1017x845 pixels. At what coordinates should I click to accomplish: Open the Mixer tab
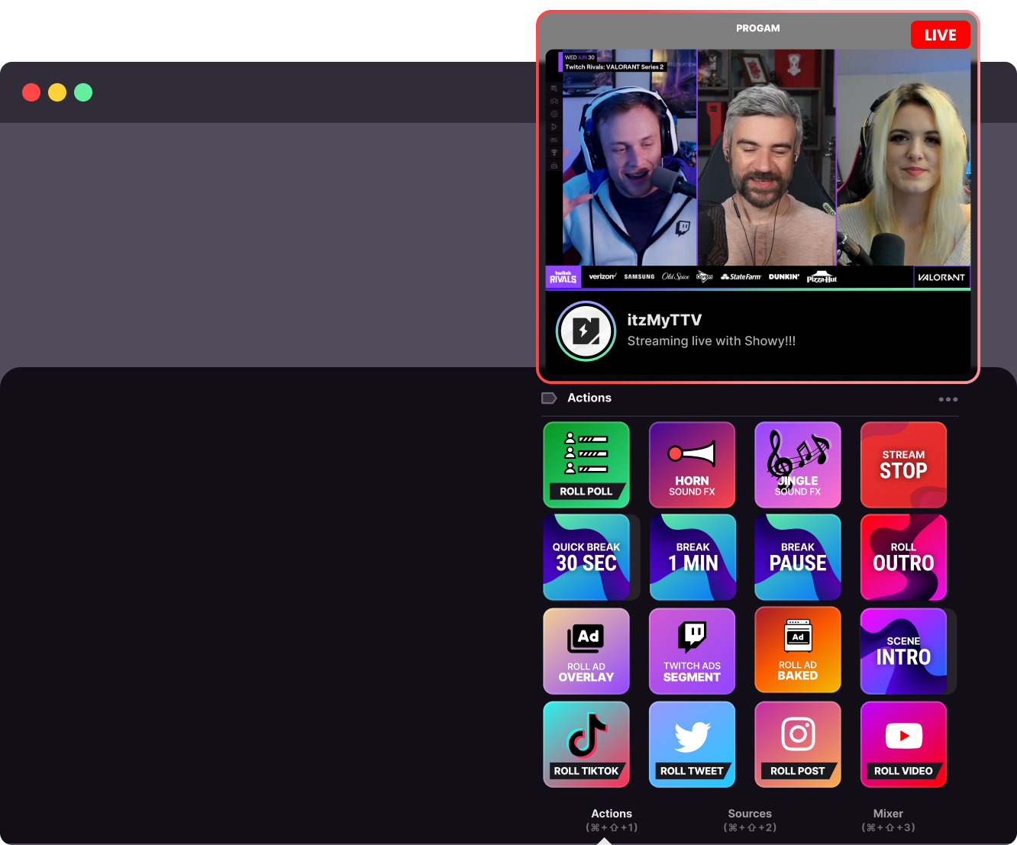[888, 820]
